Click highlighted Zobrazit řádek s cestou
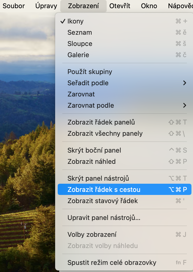Viewport: 193px width, 272px height. tap(104, 190)
